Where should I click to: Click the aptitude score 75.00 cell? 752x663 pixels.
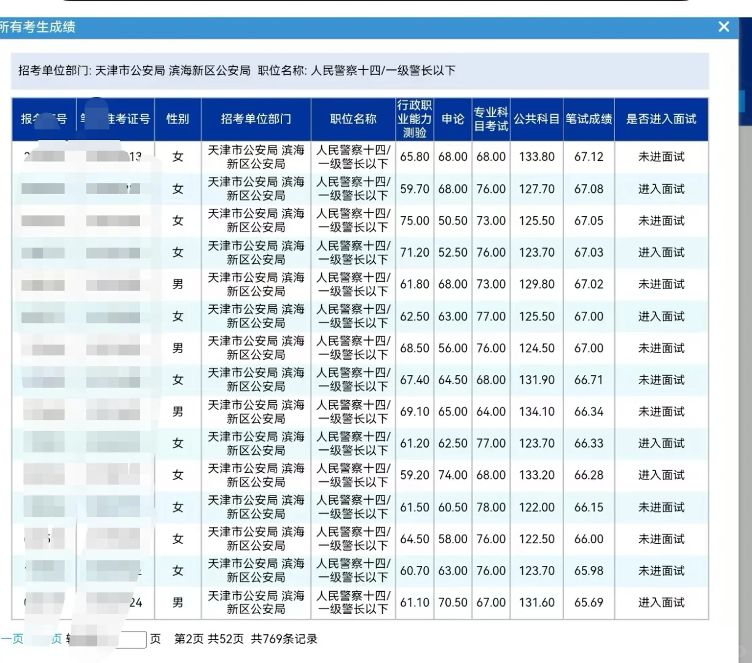[415, 221]
